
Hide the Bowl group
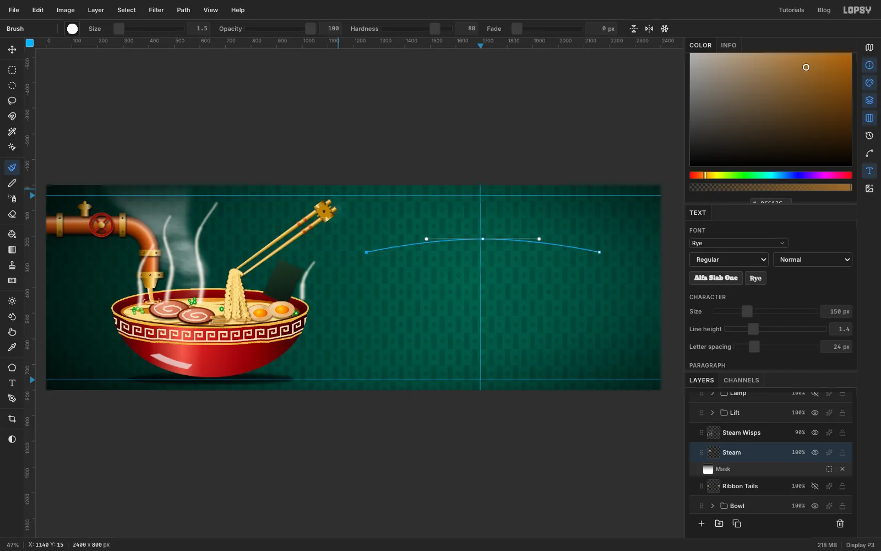(815, 506)
